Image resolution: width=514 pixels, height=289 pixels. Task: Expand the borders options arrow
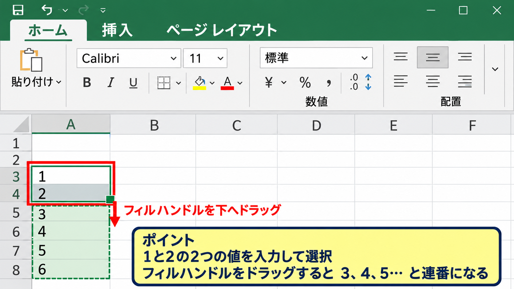[179, 83]
